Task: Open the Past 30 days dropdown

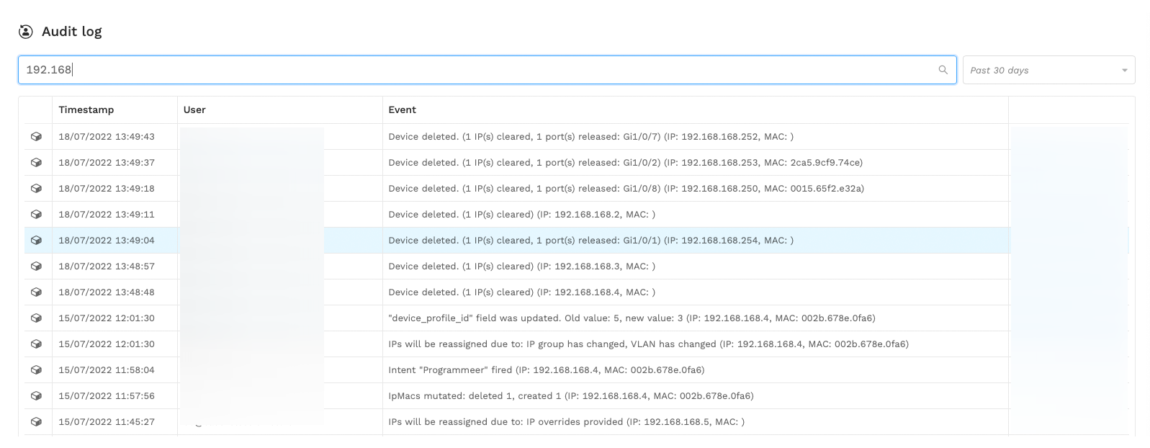Action: tap(1048, 70)
